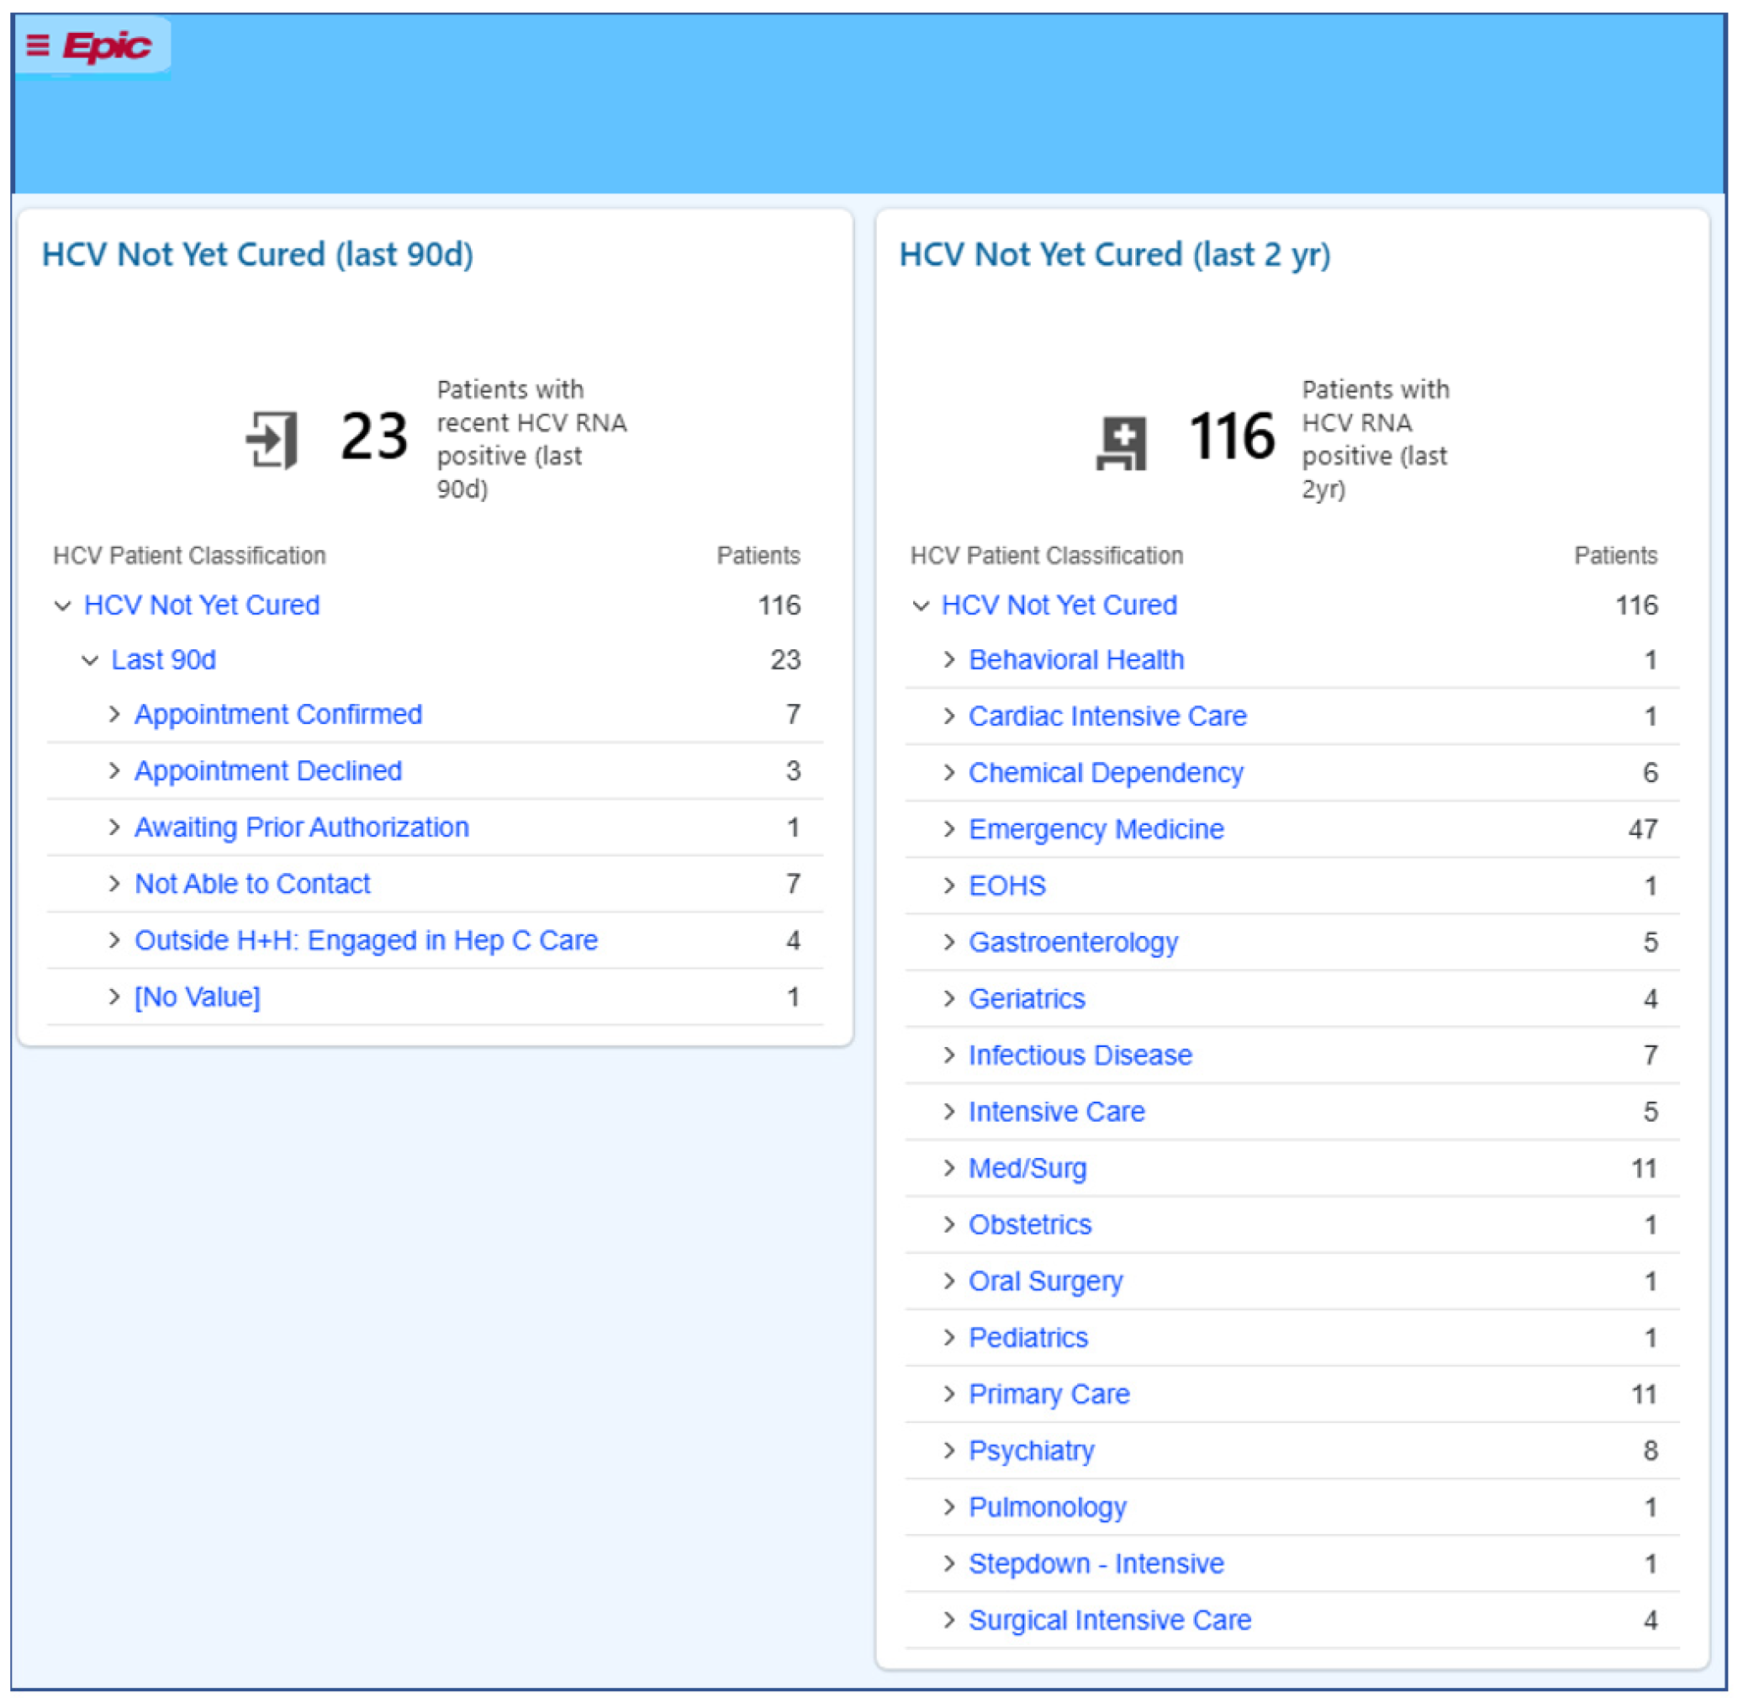The image size is (1738, 1703).
Task: Open the Chemical Dependency link
Action: click(x=1106, y=774)
